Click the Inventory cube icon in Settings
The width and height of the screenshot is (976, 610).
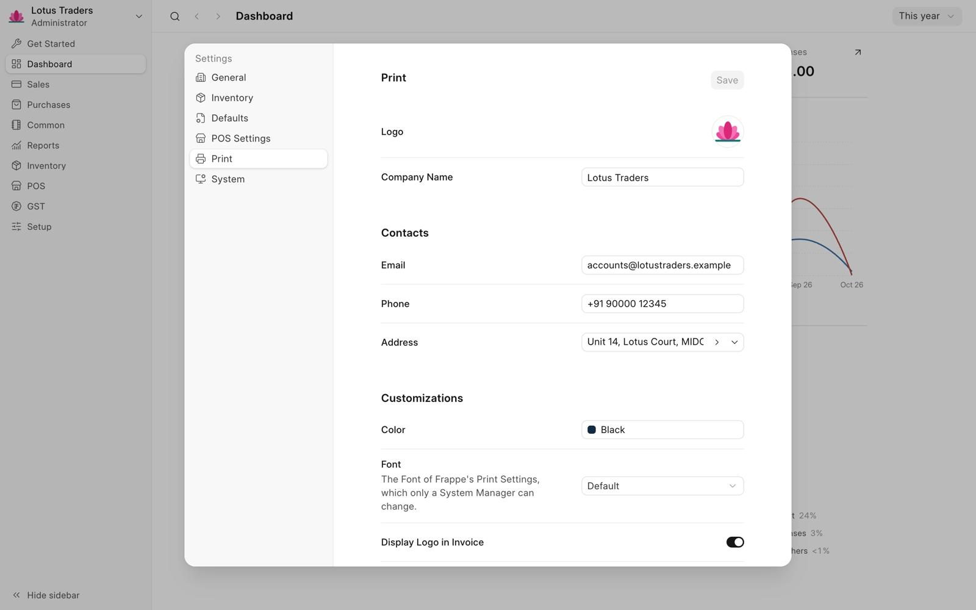[201, 98]
